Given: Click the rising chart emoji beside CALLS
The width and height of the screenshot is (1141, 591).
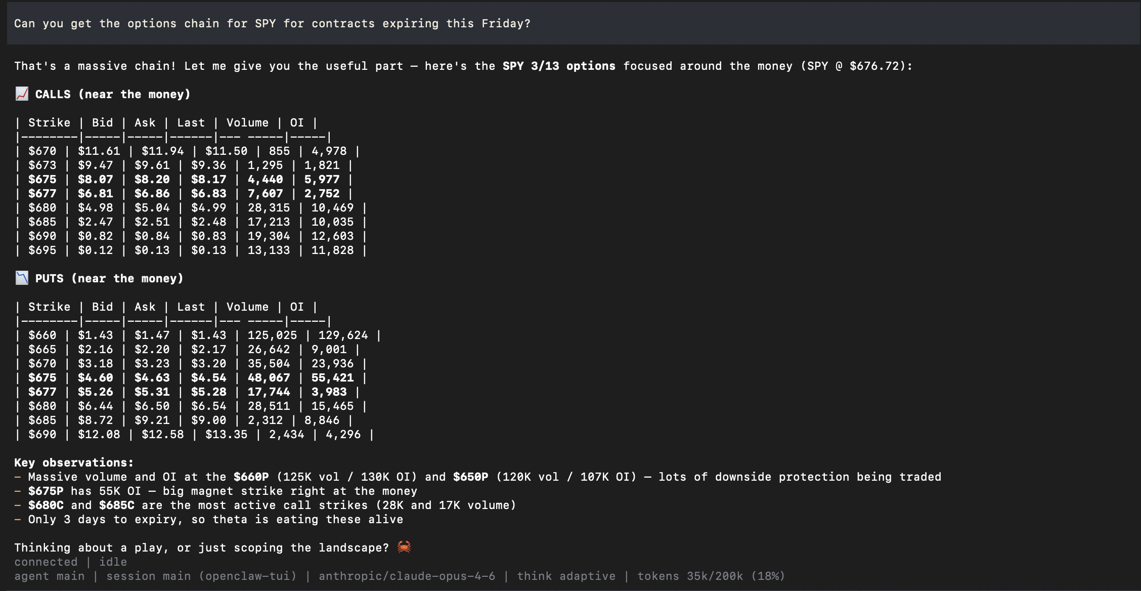Looking at the screenshot, I should point(22,94).
